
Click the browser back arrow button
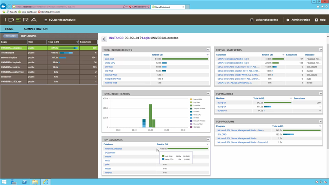4,7
